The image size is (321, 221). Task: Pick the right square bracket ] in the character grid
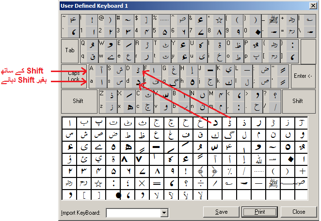click(x=98, y=195)
